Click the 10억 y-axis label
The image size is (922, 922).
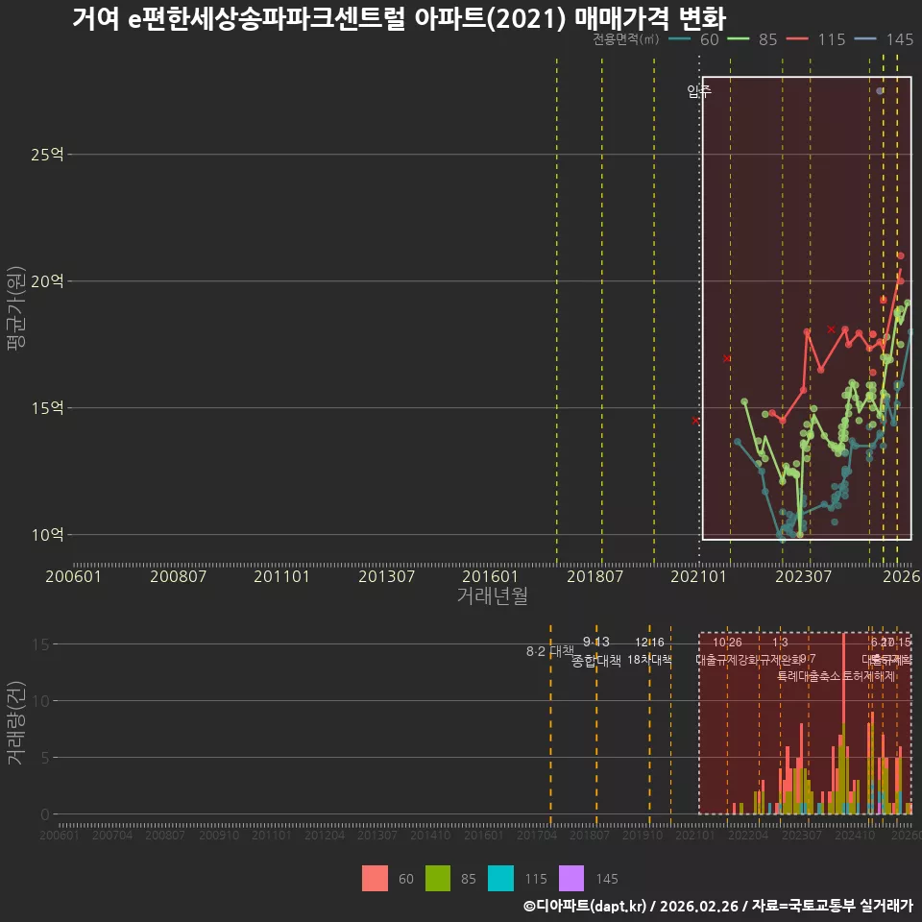[x=47, y=535]
